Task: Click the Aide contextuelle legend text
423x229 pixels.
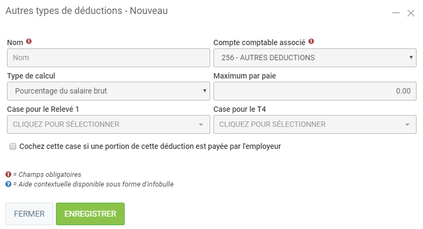Action: 93,184
